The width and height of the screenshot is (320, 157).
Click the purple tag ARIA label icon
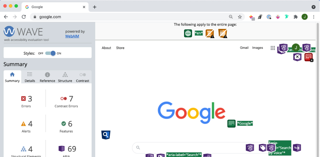pos(263,148)
